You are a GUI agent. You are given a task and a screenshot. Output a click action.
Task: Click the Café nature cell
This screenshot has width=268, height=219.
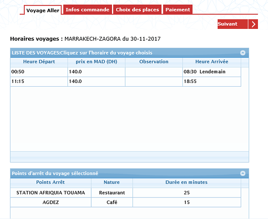coord(112,202)
